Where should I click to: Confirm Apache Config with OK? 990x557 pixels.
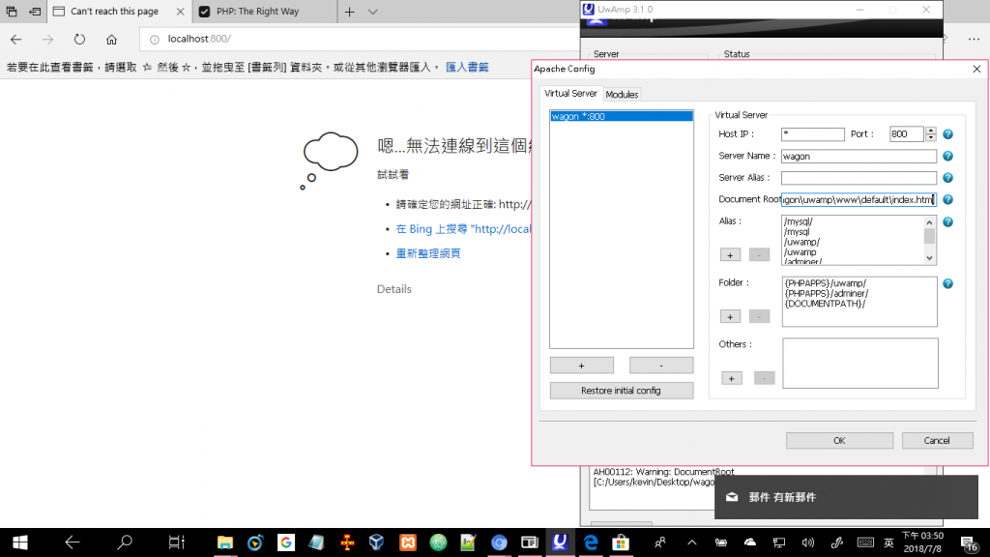tap(839, 440)
